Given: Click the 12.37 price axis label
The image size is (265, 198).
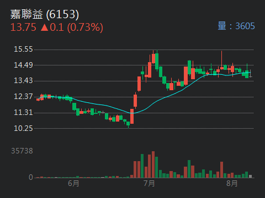Looking at the screenshot, I should (23, 96).
